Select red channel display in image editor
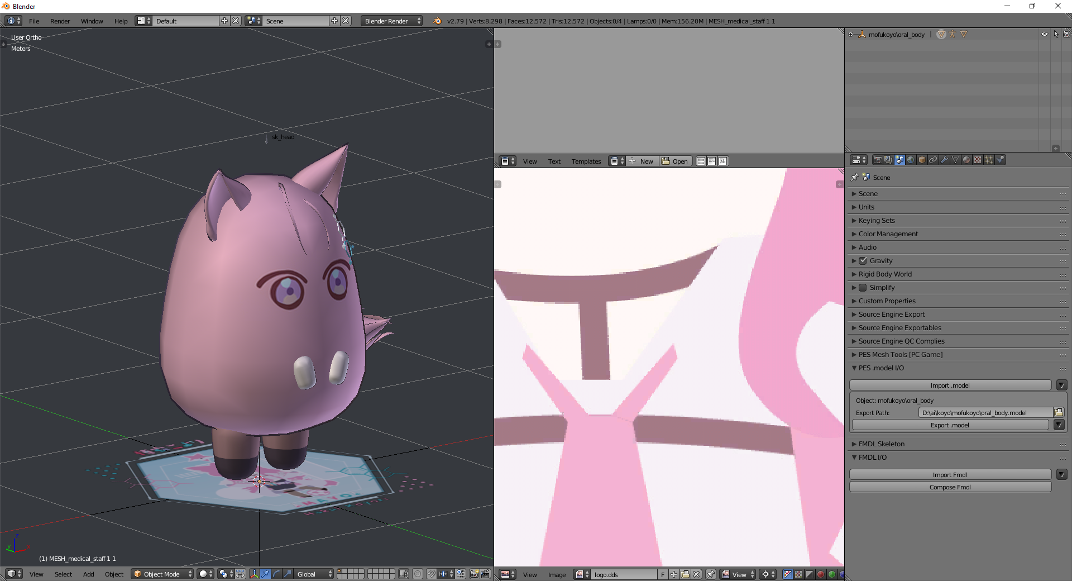1072x581 pixels. [x=821, y=574]
